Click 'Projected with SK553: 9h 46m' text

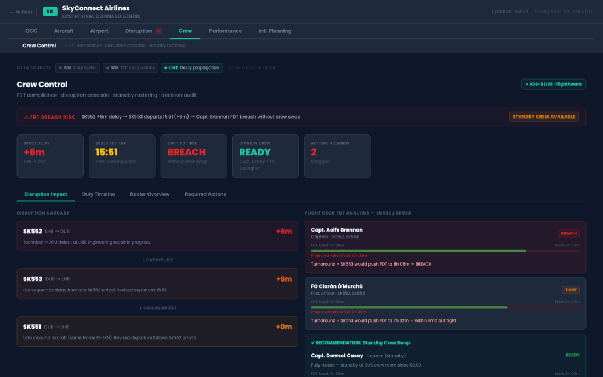338,312
